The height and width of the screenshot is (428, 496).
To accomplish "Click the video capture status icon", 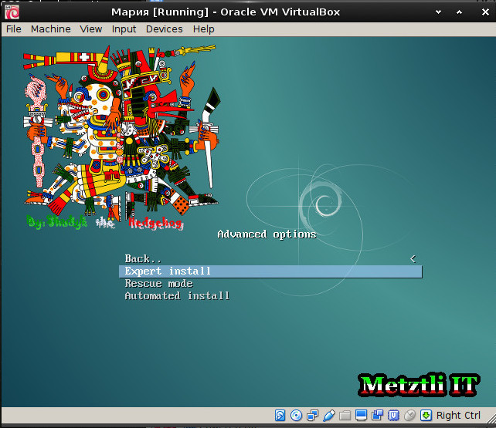I will (377, 416).
